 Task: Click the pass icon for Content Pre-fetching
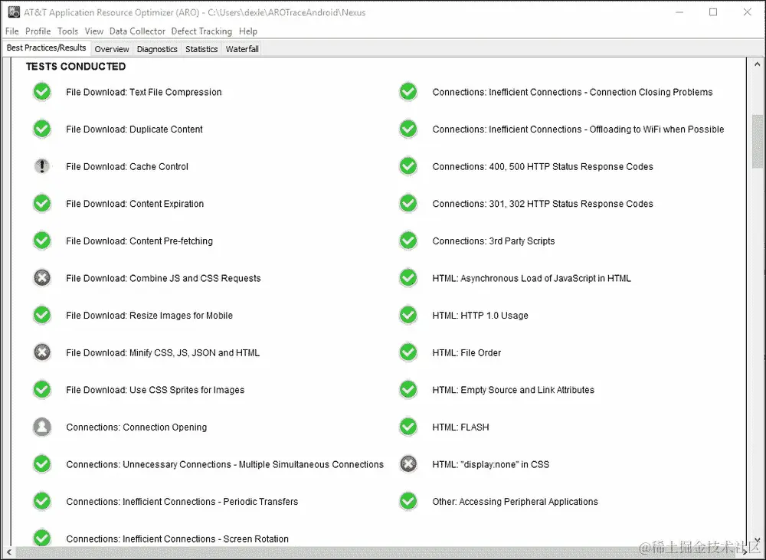pos(42,241)
